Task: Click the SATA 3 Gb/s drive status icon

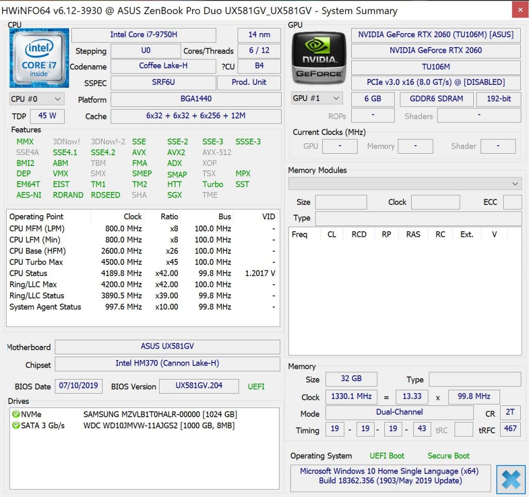Action: click(x=16, y=425)
